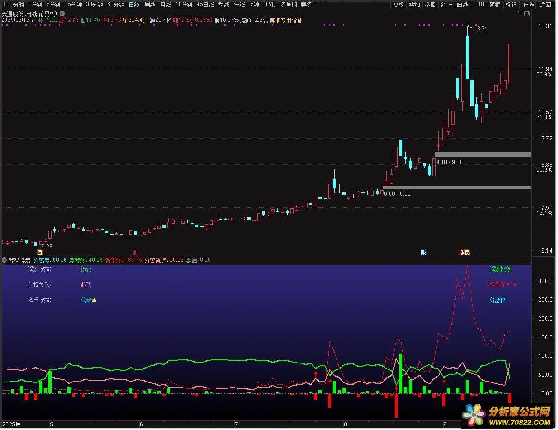Open the 财 financial marker

(x=424, y=253)
